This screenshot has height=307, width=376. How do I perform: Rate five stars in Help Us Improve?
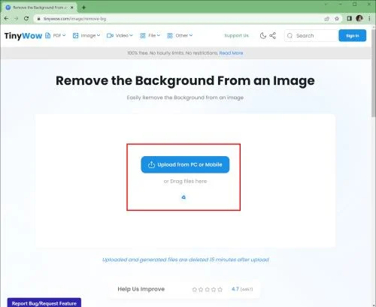click(x=220, y=289)
